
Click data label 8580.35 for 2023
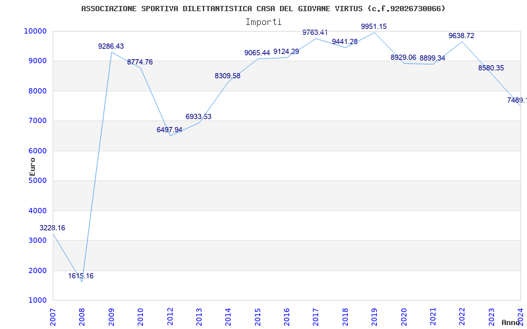pyautogui.click(x=491, y=68)
